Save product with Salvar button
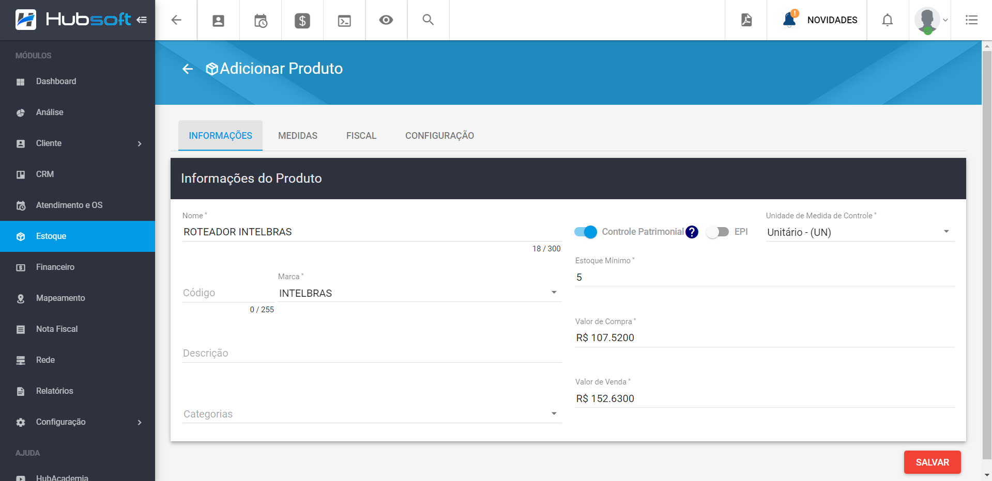The width and height of the screenshot is (992, 481). click(x=932, y=462)
